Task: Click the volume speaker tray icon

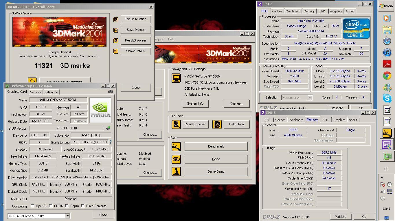Action: pyautogui.click(x=383, y=198)
